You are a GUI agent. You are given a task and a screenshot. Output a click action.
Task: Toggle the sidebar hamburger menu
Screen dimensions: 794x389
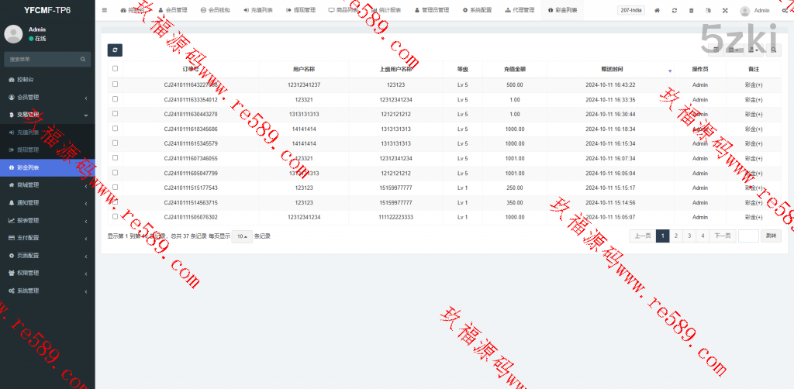pyautogui.click(x=105, y=10)
